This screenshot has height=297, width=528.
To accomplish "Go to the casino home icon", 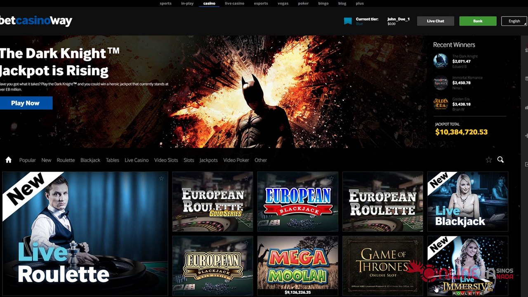I will click(x=8, y=160).
